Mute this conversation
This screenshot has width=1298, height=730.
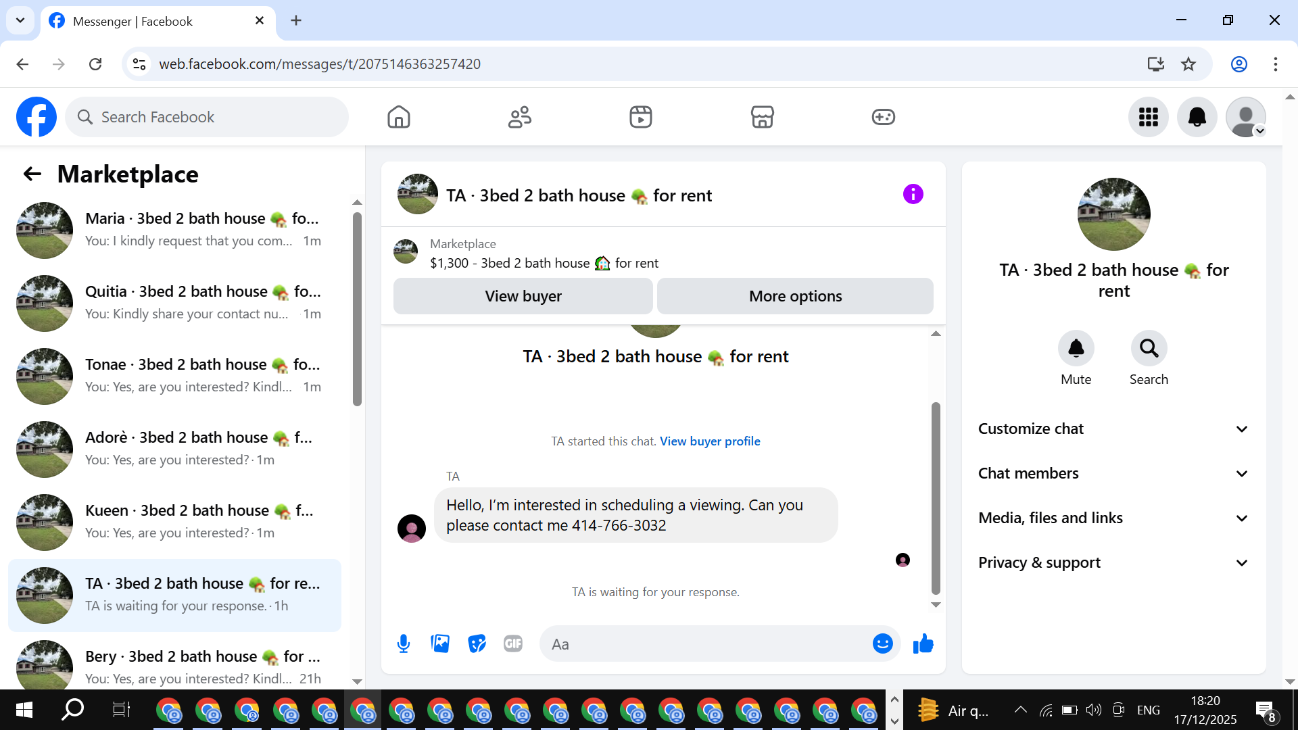1076,349
